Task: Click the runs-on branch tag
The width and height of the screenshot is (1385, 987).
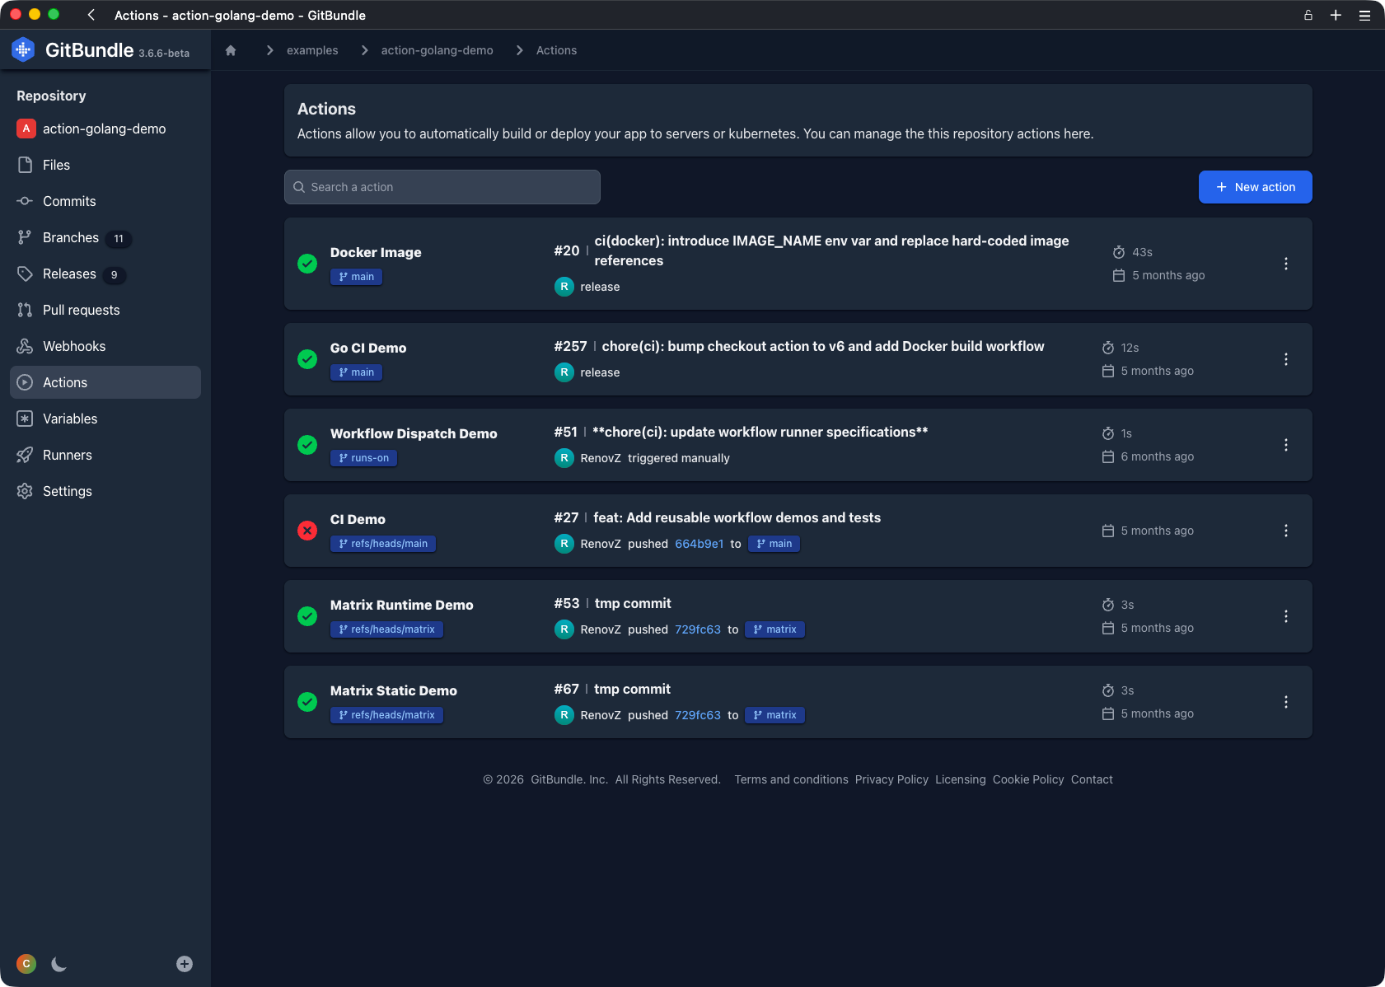Action: [363, 458]
